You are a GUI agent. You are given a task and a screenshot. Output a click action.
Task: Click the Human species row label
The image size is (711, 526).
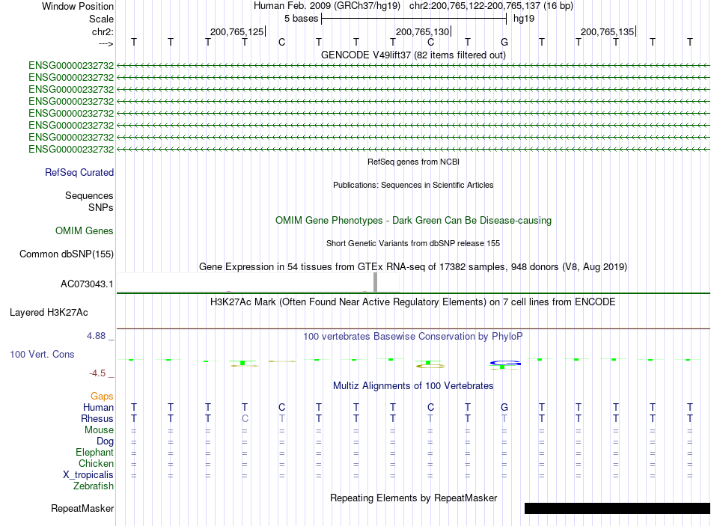(98, 407)
